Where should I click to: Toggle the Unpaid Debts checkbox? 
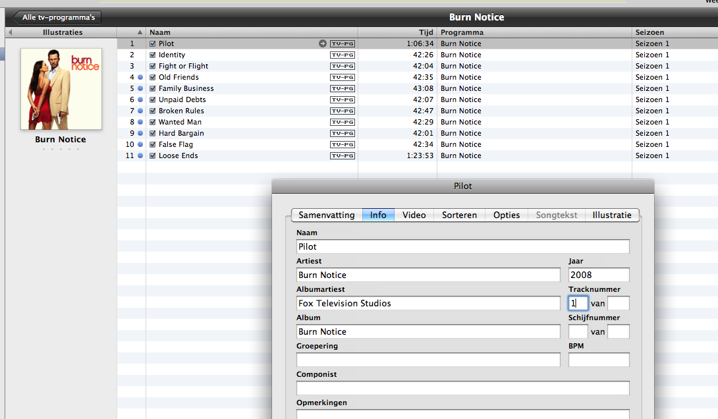(152, 99)
